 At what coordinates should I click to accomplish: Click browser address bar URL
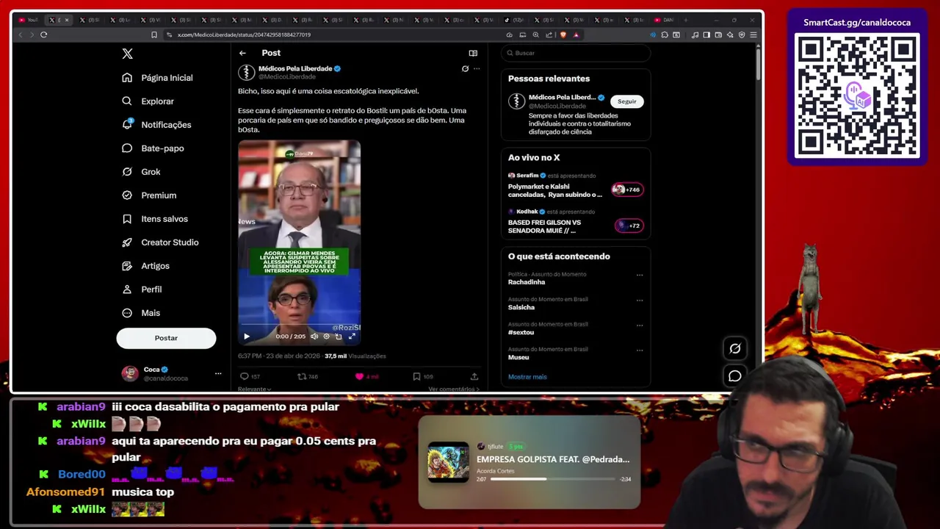pyautogui.click(x=244, y=35)
